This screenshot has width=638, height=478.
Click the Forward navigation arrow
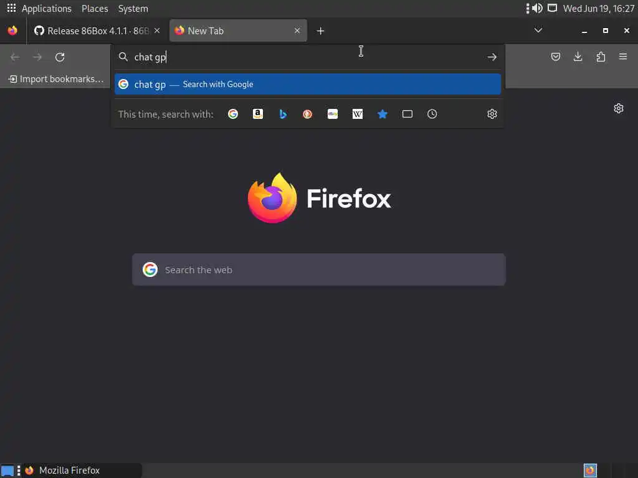(37, 57)
